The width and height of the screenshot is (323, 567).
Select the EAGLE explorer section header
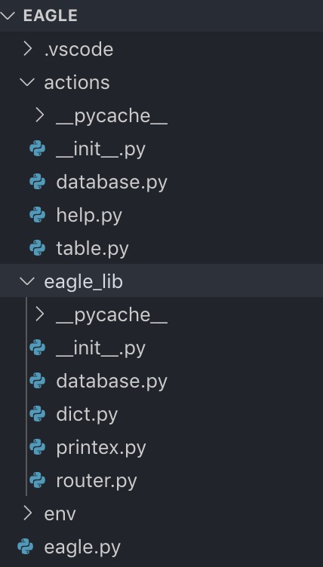[161, 16]
